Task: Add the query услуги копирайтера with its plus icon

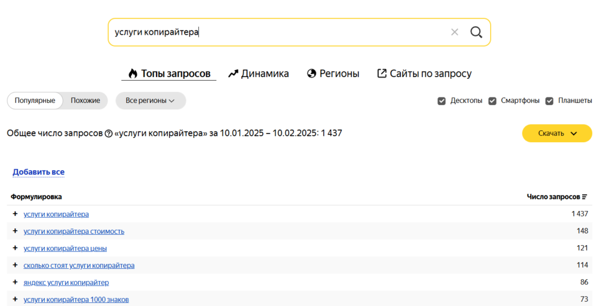Action: [x=15, y=214]
